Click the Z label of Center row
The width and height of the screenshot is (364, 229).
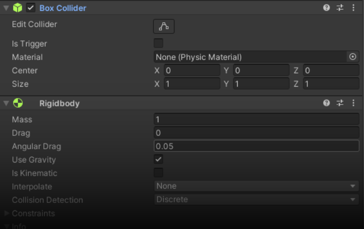296,70
